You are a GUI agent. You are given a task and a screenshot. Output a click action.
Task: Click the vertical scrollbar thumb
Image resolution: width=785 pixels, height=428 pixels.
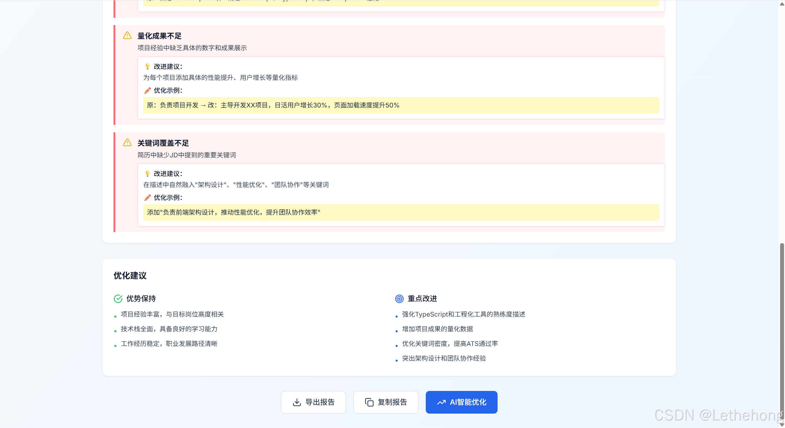point(782,331)
